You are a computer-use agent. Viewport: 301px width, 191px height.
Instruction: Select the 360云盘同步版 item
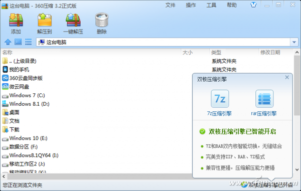point(22,78)
